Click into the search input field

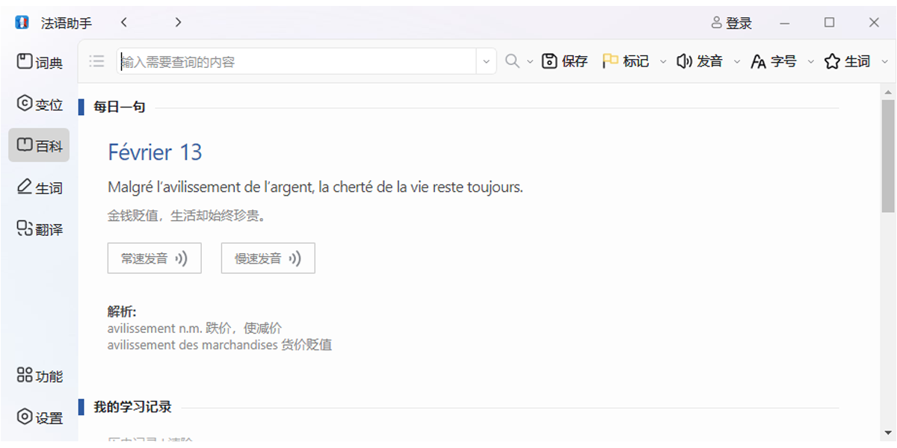click(x=295, y=62)
